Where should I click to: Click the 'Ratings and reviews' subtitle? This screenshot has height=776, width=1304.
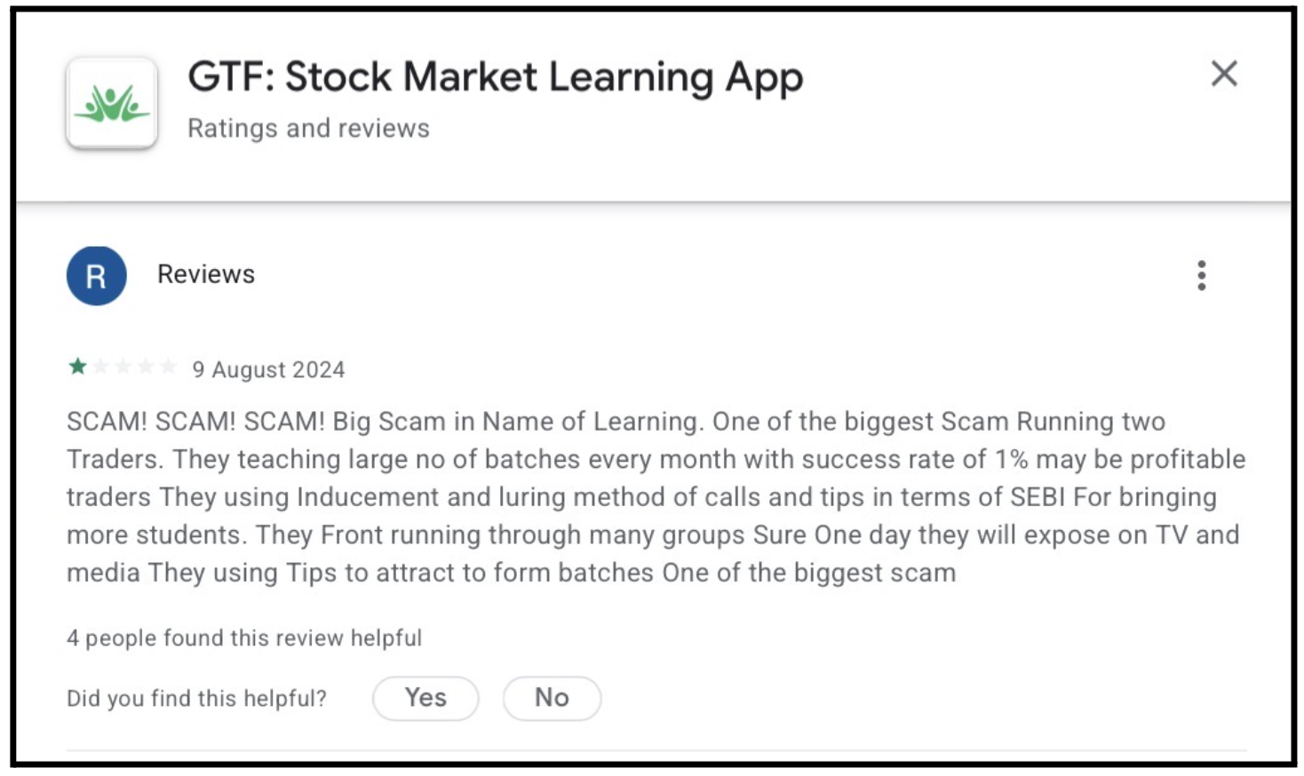(307, 128)
